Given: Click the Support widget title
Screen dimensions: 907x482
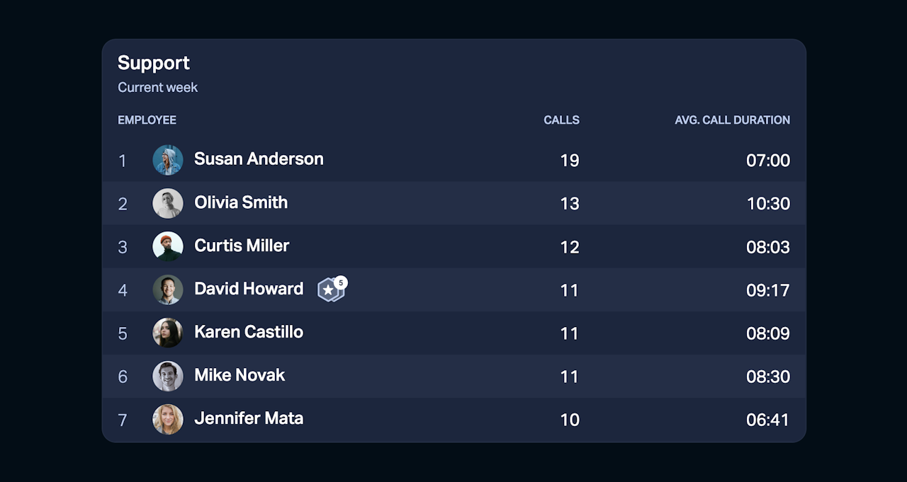Looking at the screenshot, I should (x=154, y=63).
